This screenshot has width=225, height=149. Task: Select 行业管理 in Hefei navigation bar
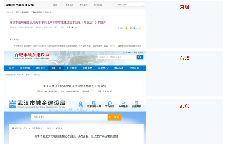pos(72,68)
